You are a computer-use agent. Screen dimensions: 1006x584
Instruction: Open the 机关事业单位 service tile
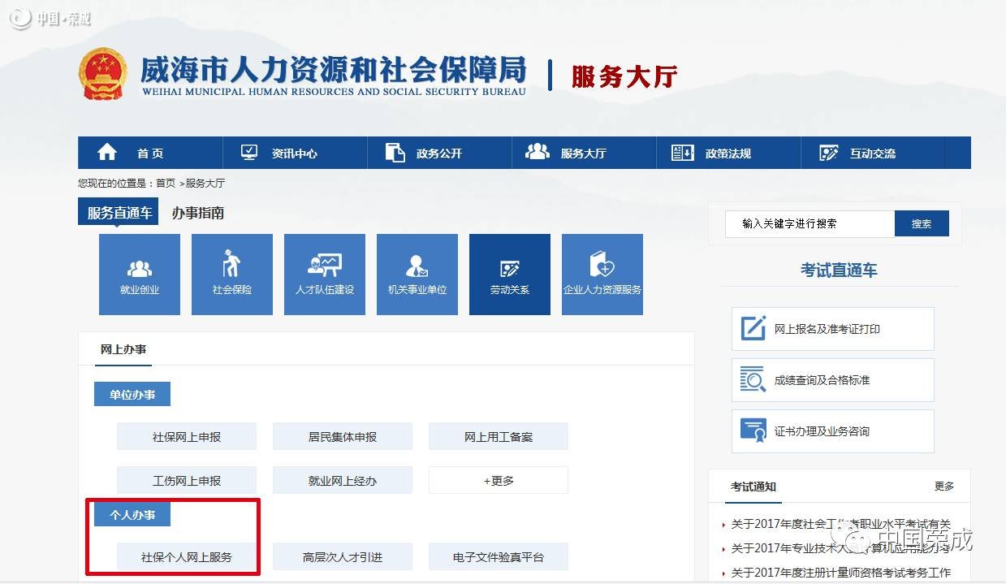point(417,274)
